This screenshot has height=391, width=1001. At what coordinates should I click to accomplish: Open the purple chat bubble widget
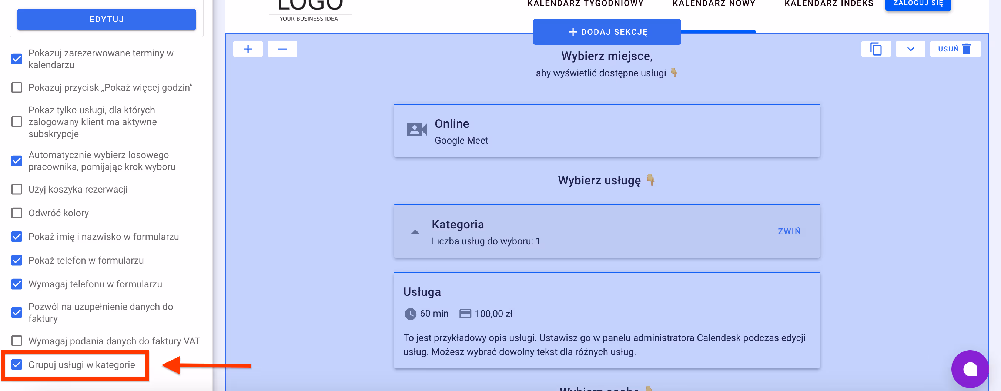[970, 368]
